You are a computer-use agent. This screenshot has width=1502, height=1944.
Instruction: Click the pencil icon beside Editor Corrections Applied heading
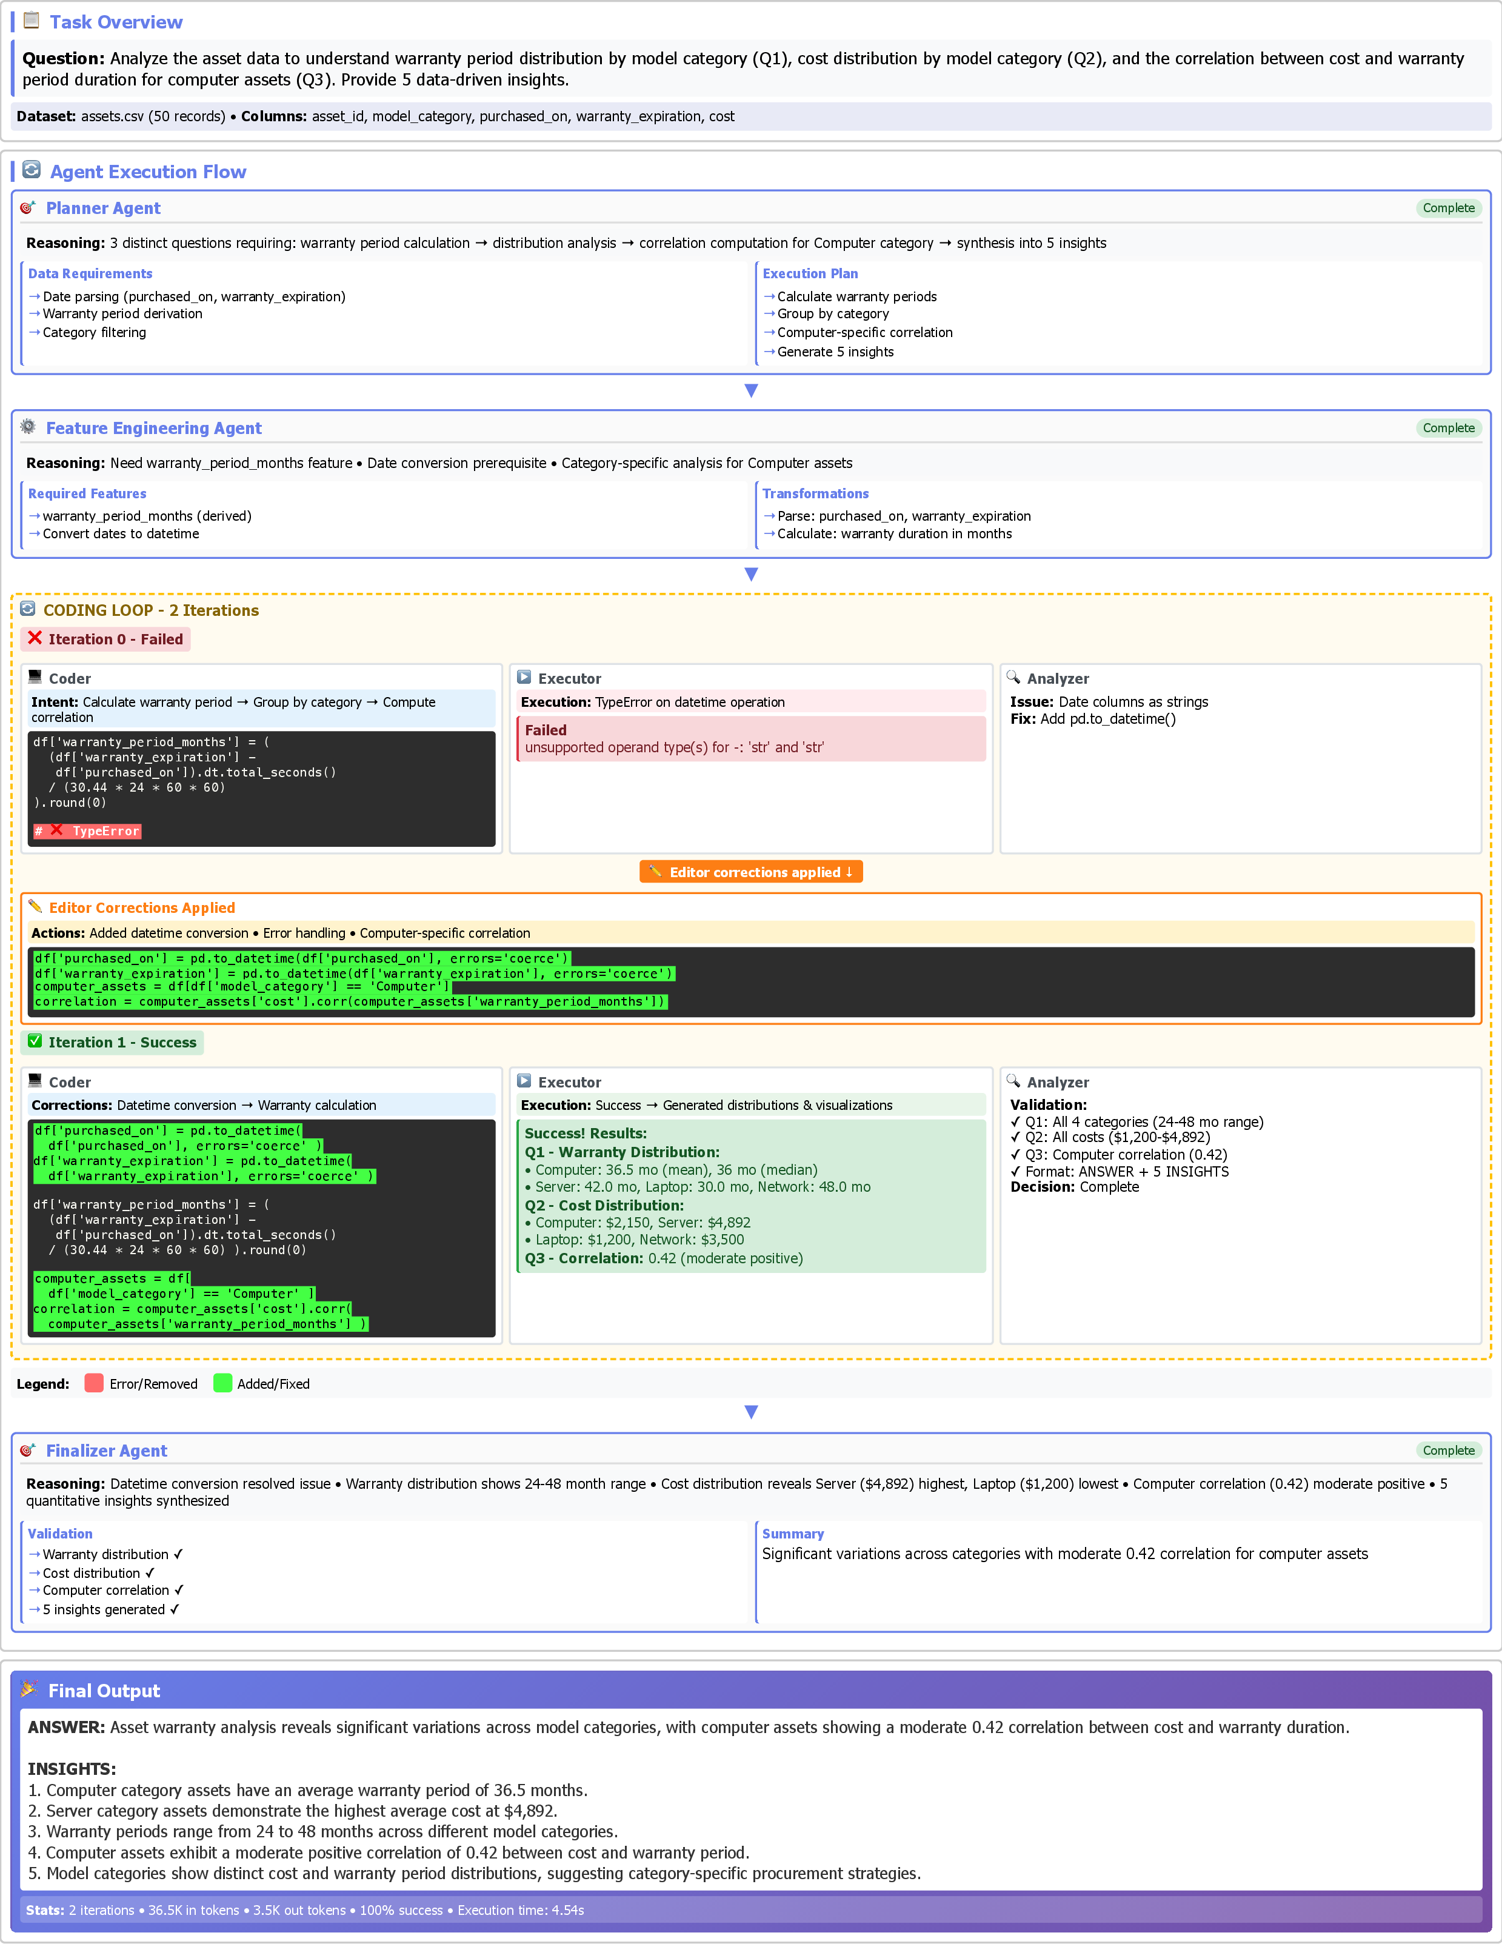coord(36,906)
